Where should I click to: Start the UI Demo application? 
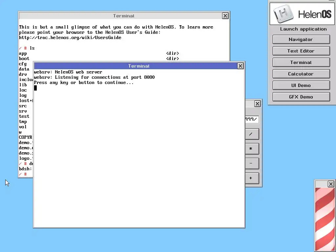pos(301,85)
